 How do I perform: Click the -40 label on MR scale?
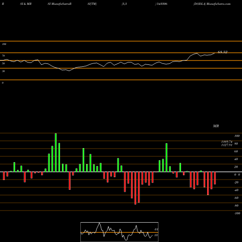[x=236, y=190]
